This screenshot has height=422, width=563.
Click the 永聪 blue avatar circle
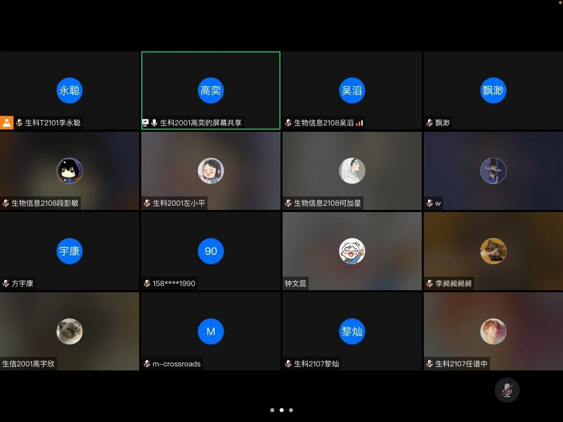(69, 91)
